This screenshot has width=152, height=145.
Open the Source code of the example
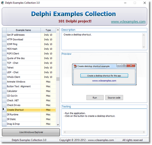pyautogui.click(x=114, y=98)
